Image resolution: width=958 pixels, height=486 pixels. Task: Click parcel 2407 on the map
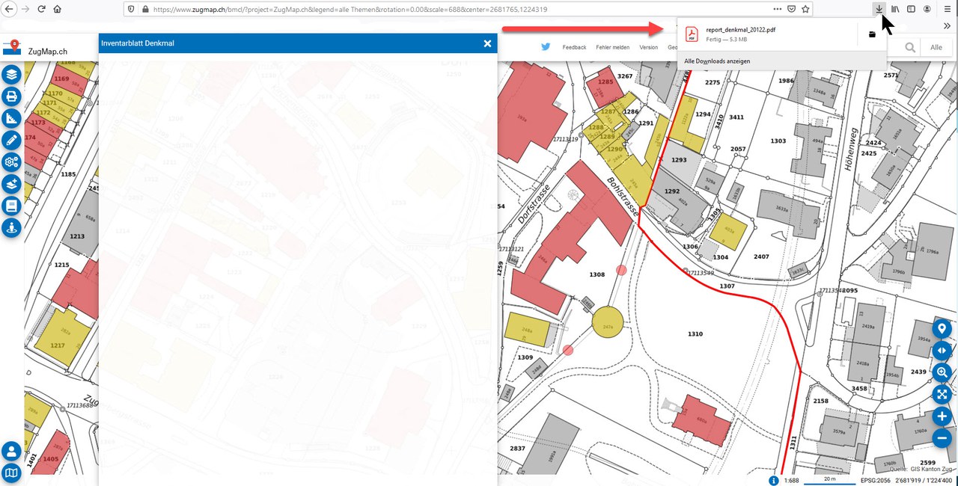click(x=761, y=256)
